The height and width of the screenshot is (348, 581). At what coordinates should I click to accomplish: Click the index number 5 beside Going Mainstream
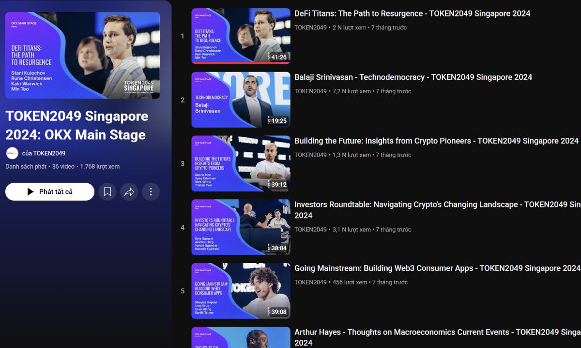pos(183,291)
